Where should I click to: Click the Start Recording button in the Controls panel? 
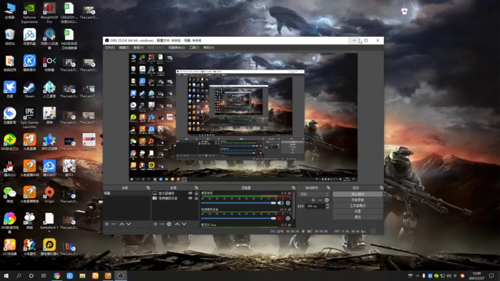[357, 200]
